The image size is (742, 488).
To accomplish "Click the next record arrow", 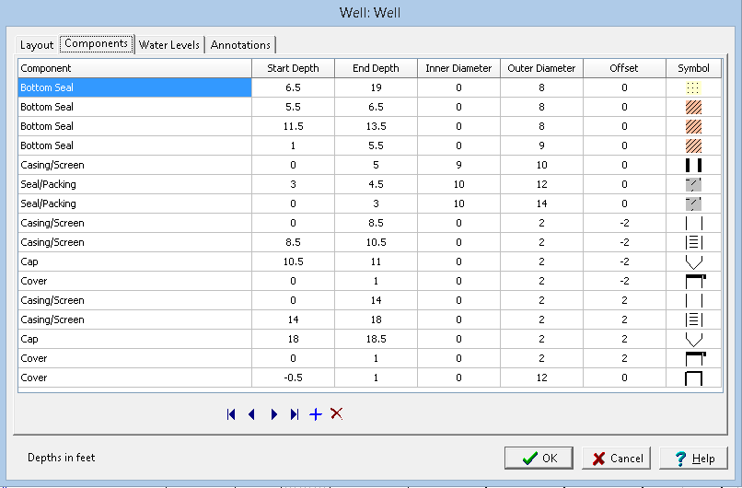I will [273, 414].
